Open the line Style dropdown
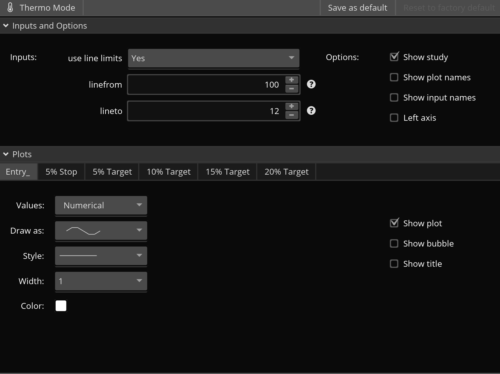The height and width of the screenshot is (374, 500). tap(101, 256)
